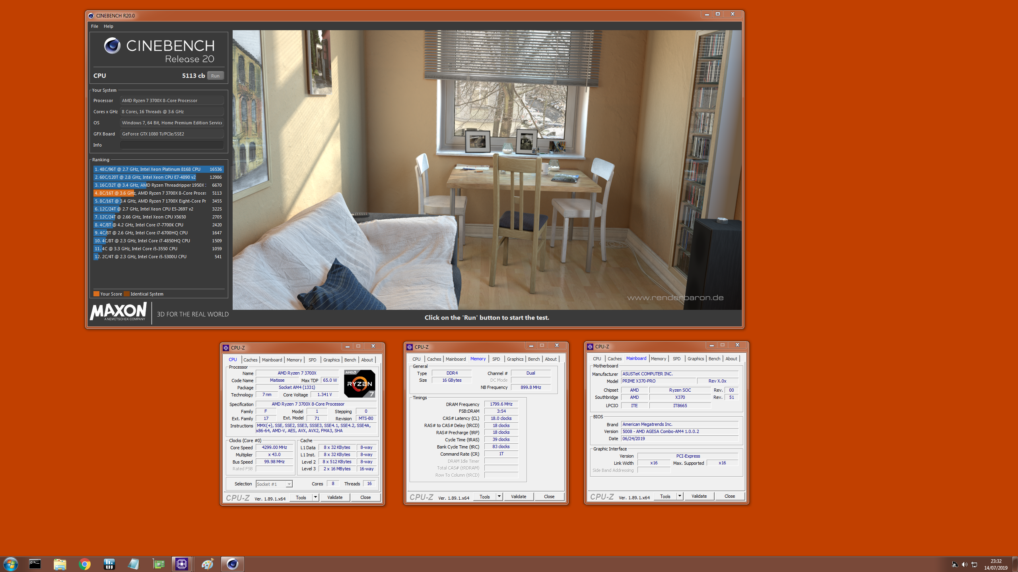Open Mainboard tab in first CPU-Z
The image size is (1018, 572).
[x=272, y=360]
